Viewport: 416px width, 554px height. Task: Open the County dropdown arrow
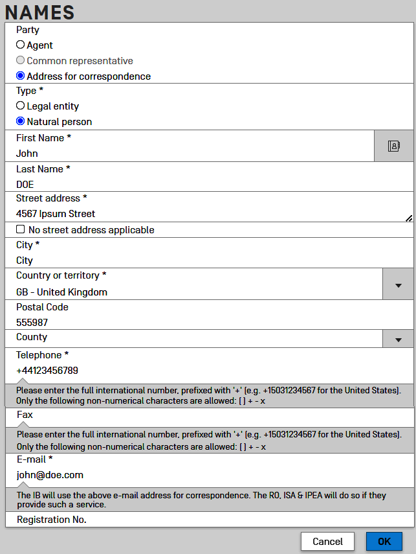click(x=398, y=340)
